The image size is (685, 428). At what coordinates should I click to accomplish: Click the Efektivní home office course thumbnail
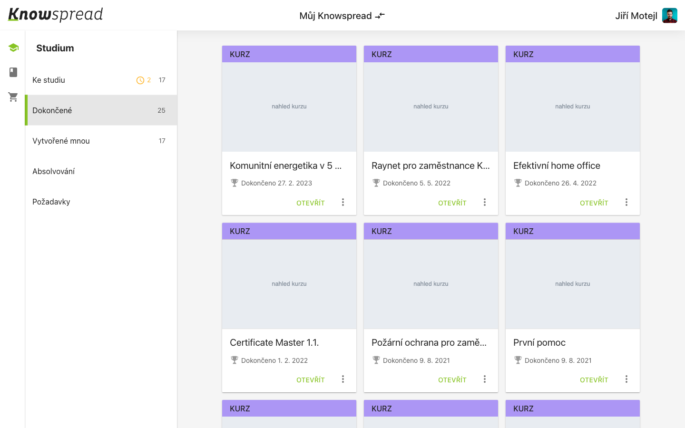point(573,107)
